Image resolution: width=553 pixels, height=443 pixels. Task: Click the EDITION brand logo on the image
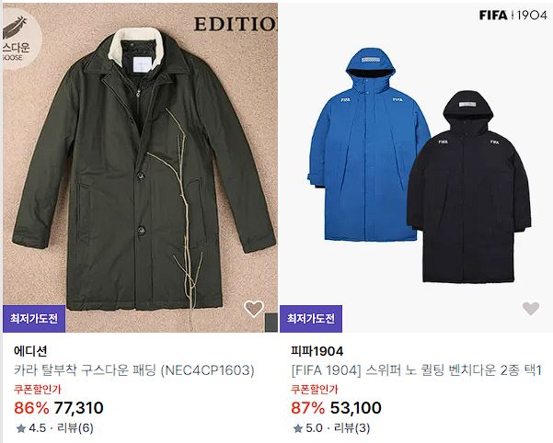coord(236,24)
